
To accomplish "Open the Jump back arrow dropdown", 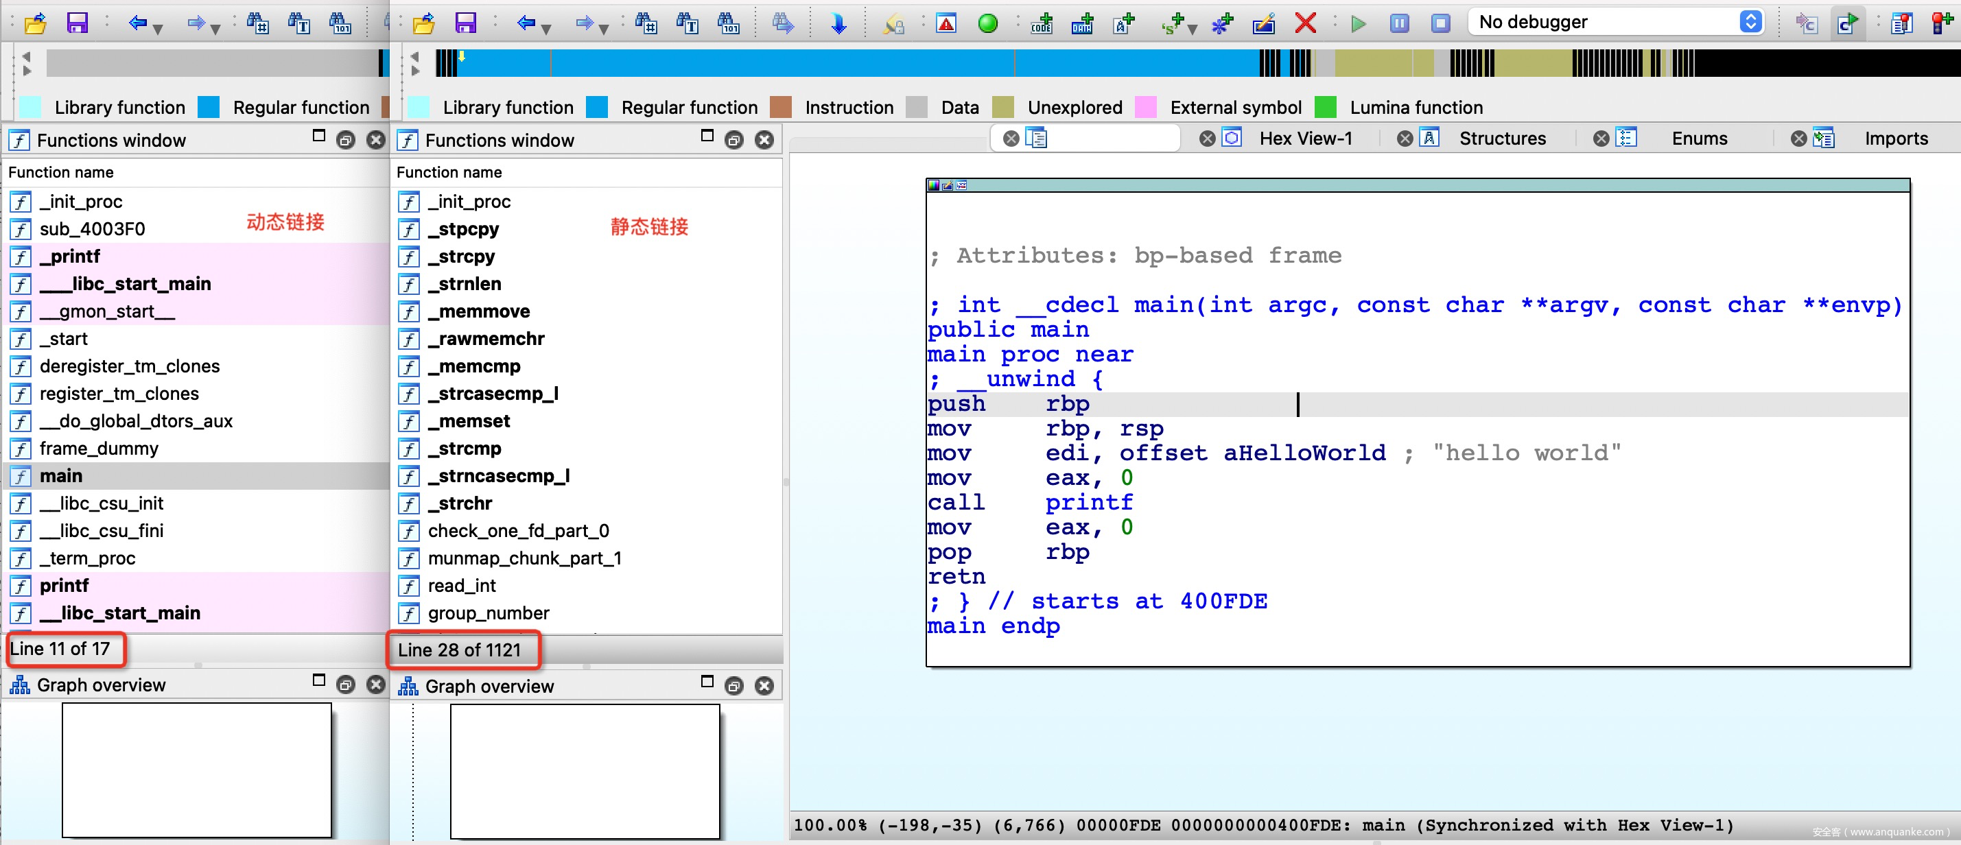I will (x=545, y=29).
